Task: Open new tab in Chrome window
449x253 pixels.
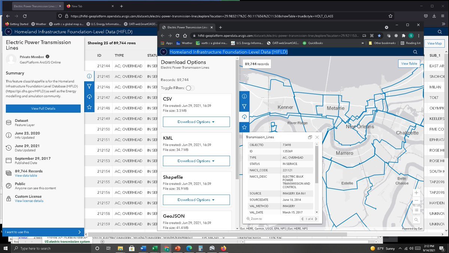Action: (220, 27)
